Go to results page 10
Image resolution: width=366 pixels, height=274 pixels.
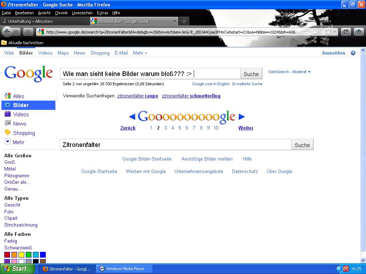216,128
